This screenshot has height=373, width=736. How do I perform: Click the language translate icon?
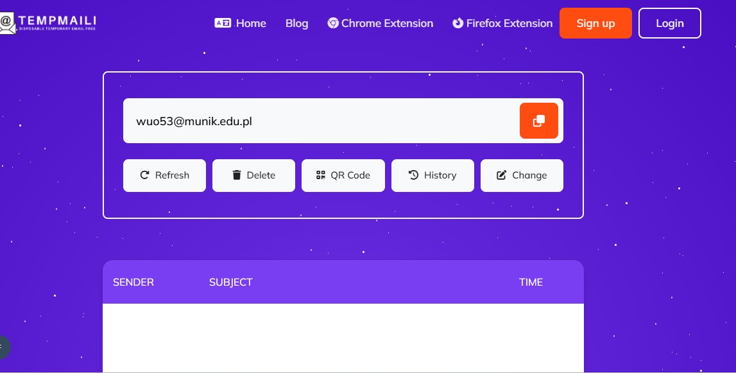223,22
